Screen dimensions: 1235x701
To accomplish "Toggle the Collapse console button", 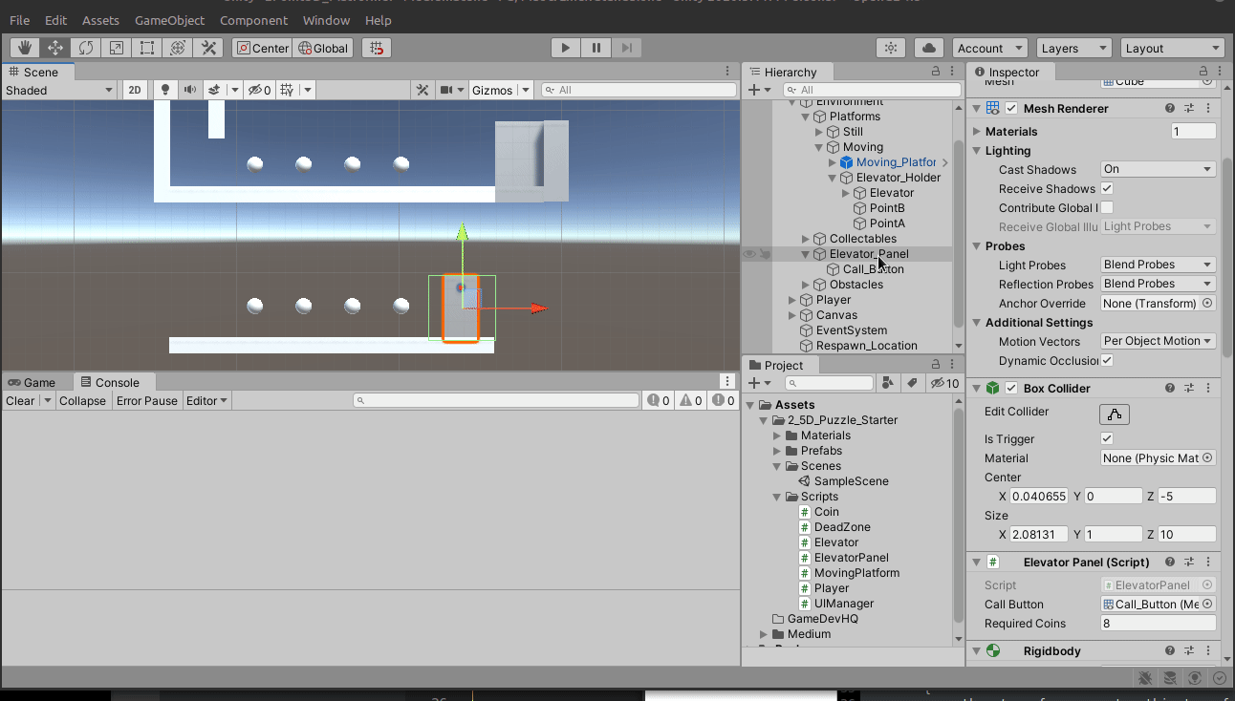I will pyautogui.click(x=82, y=400).
